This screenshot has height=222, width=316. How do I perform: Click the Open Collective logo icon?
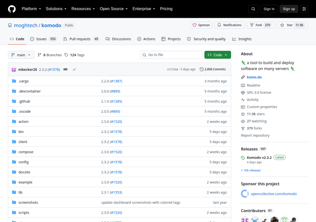click(245, 194)
